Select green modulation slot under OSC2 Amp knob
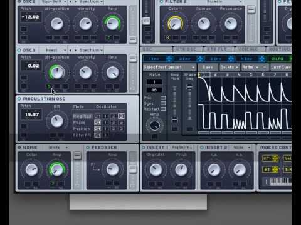 pyautogui.click(x=108, y=37)
